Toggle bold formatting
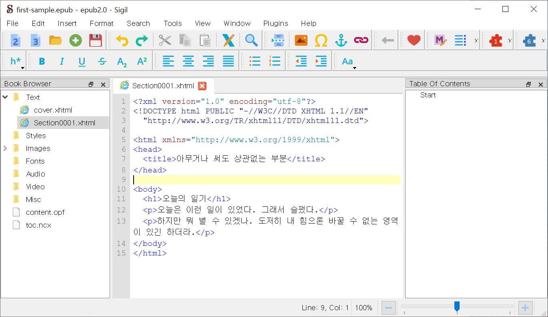This screenshot has height=317, width=548. tap(42, 61)
